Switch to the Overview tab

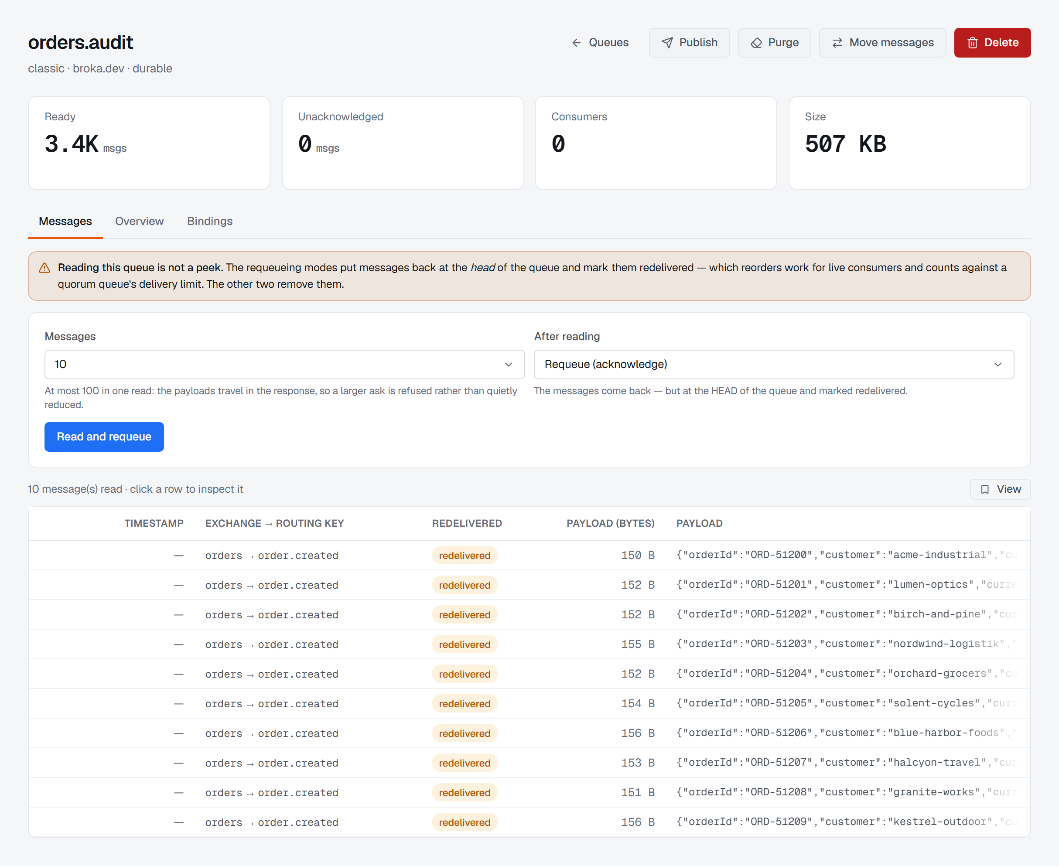(139, 221)
